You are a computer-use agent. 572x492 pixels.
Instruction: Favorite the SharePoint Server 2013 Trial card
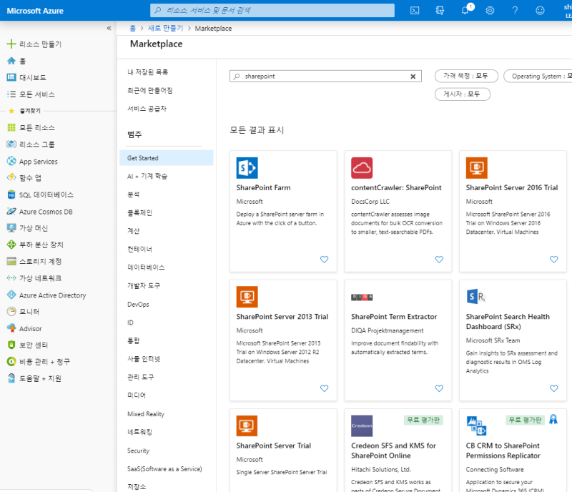[x=325, y=388]
